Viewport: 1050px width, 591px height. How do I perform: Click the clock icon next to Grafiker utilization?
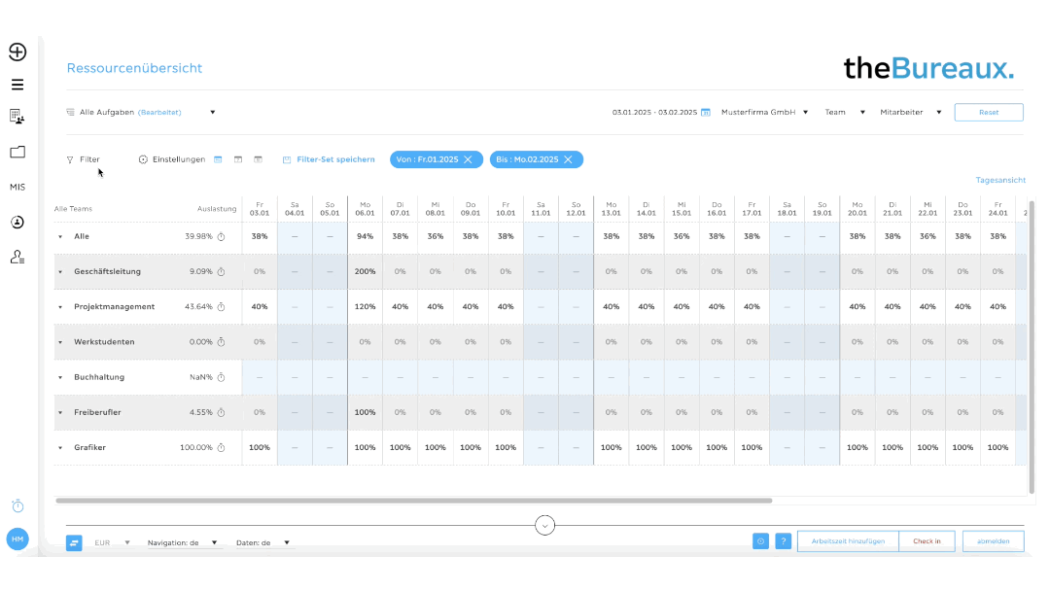(x=221, y=447)
